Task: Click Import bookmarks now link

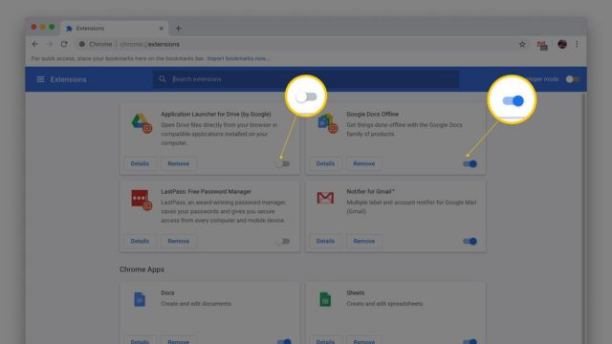Action: [238, 58]
